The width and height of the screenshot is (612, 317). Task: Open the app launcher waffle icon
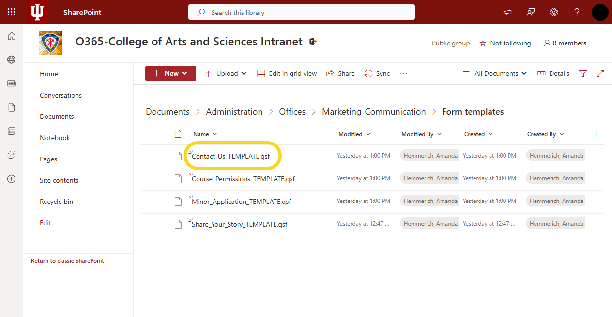pyautogui.click(x=12, y=12)
